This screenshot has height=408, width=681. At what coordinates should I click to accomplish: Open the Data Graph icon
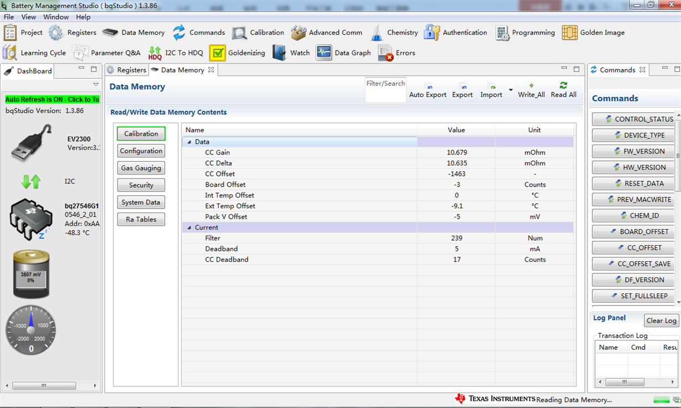point(324,53)
